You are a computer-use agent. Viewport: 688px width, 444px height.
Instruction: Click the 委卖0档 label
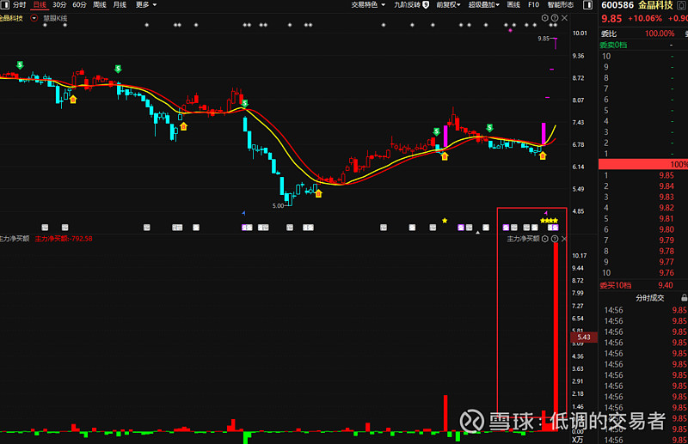coord(613,45)
